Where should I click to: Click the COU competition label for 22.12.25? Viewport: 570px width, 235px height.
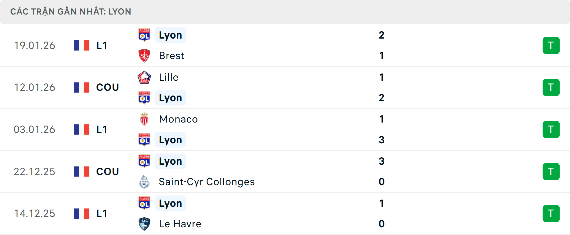point(107,172)
